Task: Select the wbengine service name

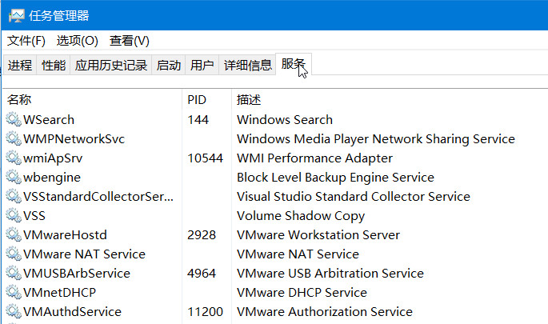Action: pyautogui.click(x=52, y=178)
